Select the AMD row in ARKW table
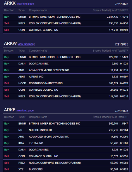 [x=66, y=70]
